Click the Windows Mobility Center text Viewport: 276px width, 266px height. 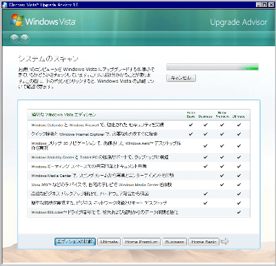tap(52, 157)
